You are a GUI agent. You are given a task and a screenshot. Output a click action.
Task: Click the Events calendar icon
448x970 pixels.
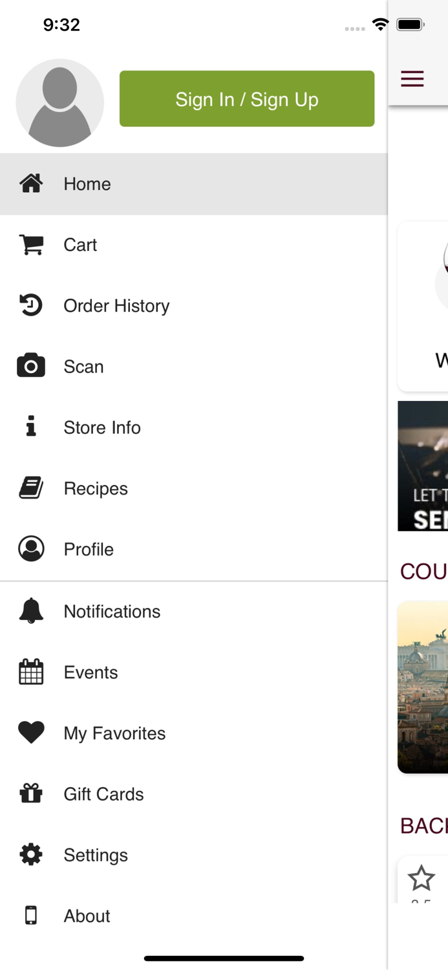click(x=31, y=672)
